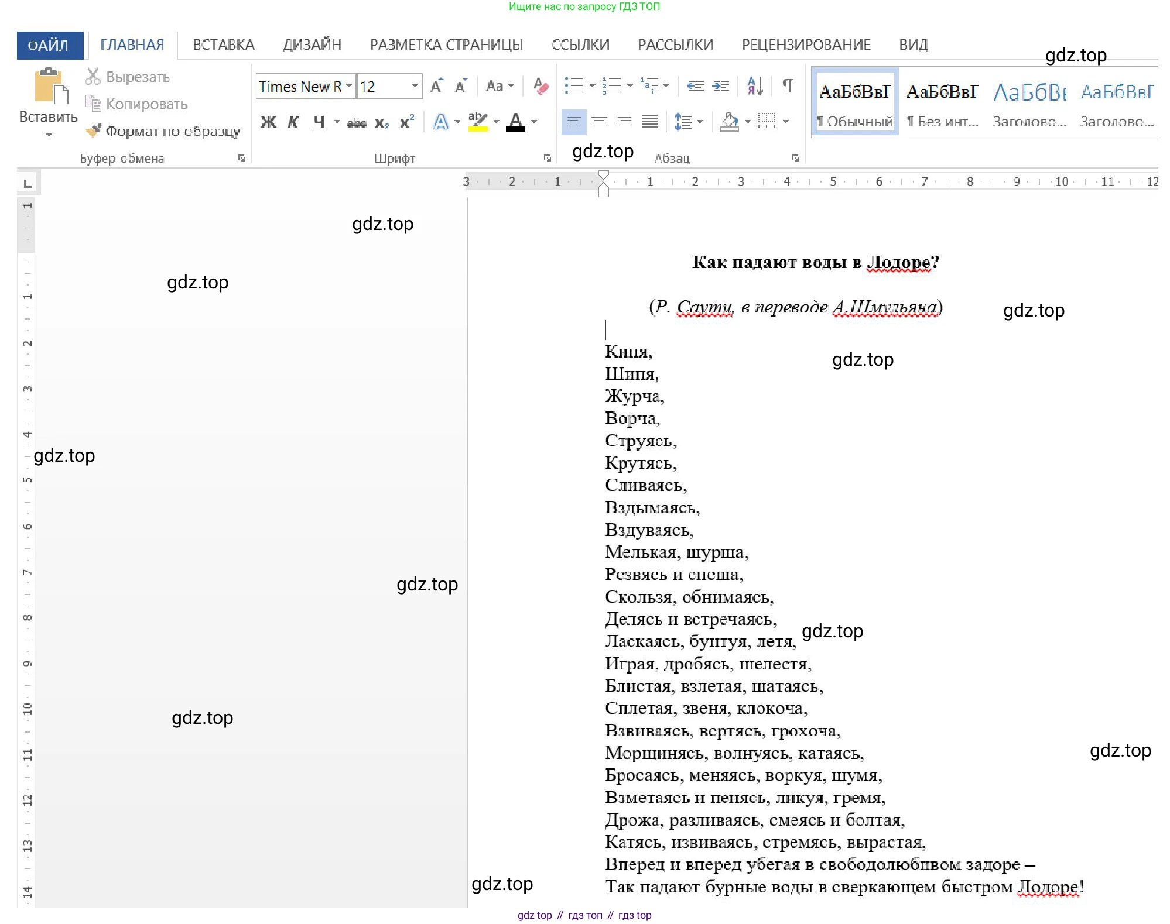Switch to the ДИЗАЙН tab
The height and width of the screenshot is (924, 1170).
tap(312, 45)
